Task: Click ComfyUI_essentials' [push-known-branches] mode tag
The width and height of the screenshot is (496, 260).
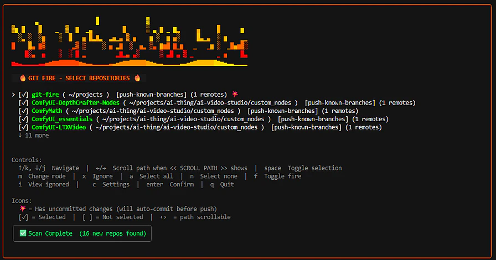Action: click(x=313, y=119)
